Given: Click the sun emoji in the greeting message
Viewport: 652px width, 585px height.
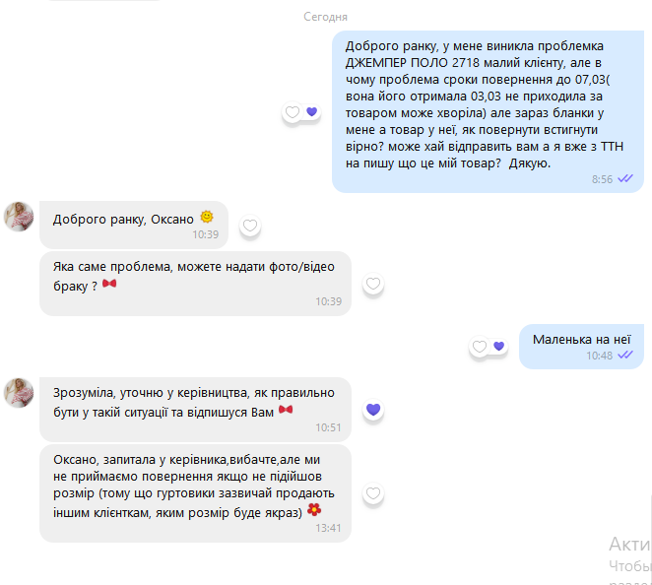Looking at the screenshot, I should [x=207, y=217].
